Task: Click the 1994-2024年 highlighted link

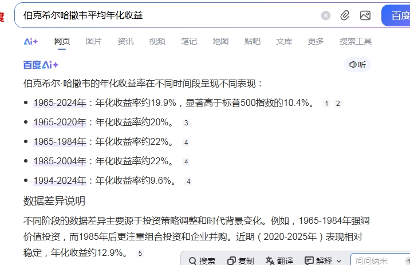Action: coord(60,181)
